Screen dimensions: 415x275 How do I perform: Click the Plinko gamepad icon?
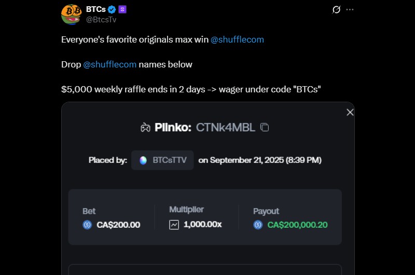145,127
